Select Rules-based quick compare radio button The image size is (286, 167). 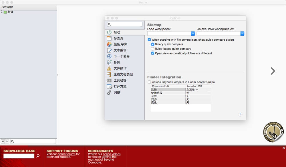[153, 49]
